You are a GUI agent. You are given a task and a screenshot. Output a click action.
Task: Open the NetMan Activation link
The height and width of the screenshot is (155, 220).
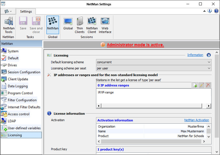pyautogui.click(x=196, y=120)
